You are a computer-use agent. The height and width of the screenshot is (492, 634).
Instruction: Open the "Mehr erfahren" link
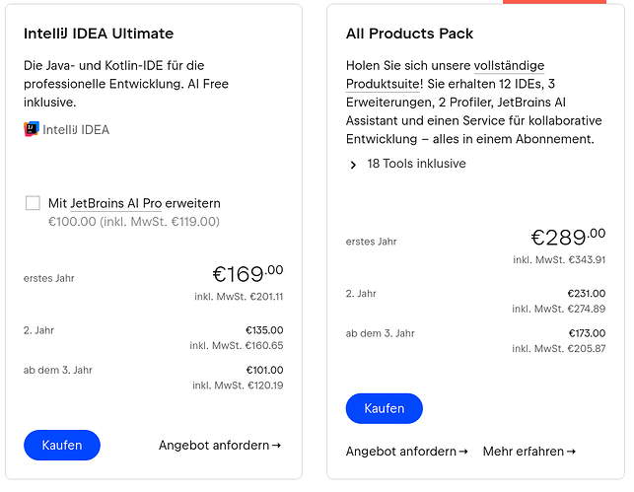523,452
